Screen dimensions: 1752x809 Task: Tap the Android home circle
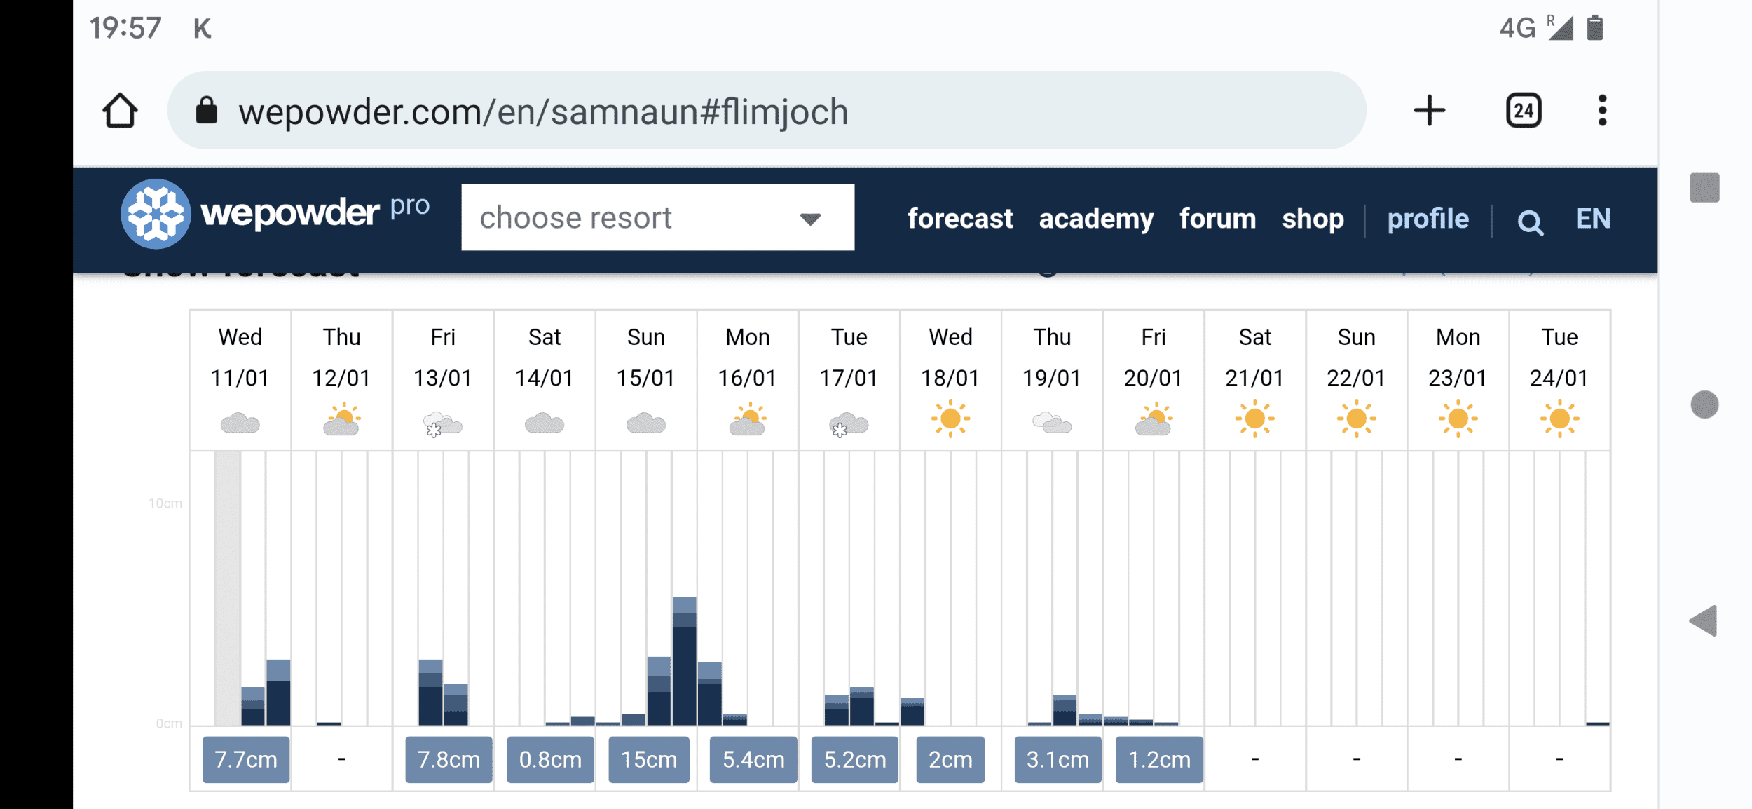click(x=1704, y=404)
